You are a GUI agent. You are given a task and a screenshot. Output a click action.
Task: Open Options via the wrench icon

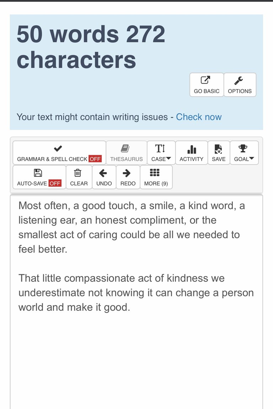click(239, 80)
